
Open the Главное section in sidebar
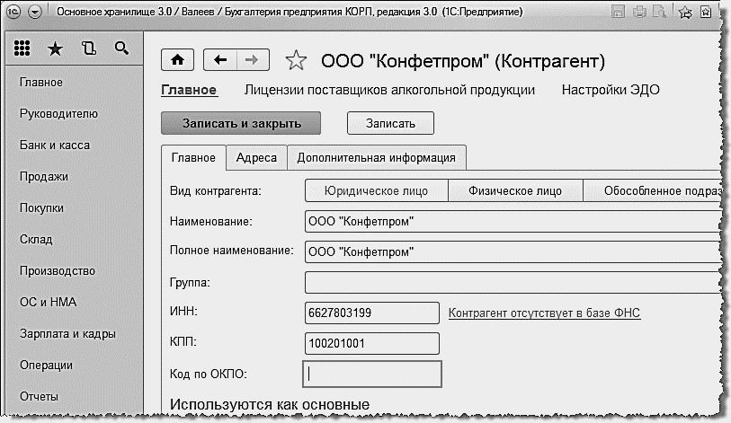41,82
